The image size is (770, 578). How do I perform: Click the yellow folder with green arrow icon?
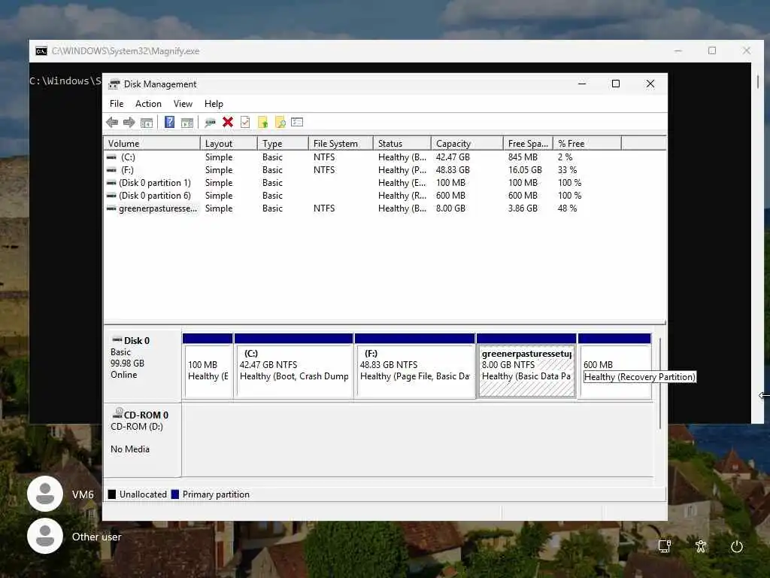tap(262, 122)
